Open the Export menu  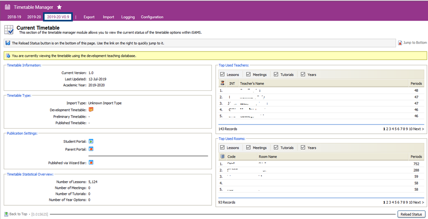(x=89, y=17)
